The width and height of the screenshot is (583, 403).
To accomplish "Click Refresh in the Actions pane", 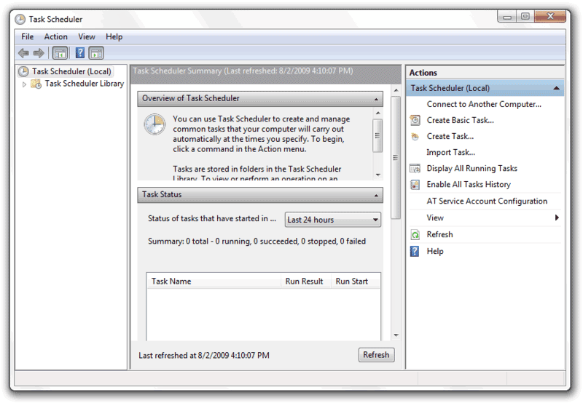I will (440, 234).
